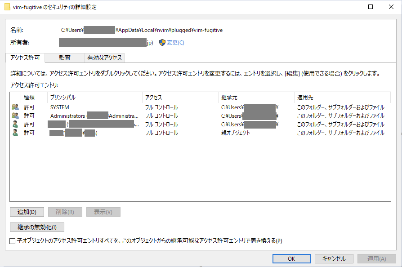Click 許可 type cell in SYSTEM row
This screenshot has width=402, height=267.
click(x=29, y=107)
